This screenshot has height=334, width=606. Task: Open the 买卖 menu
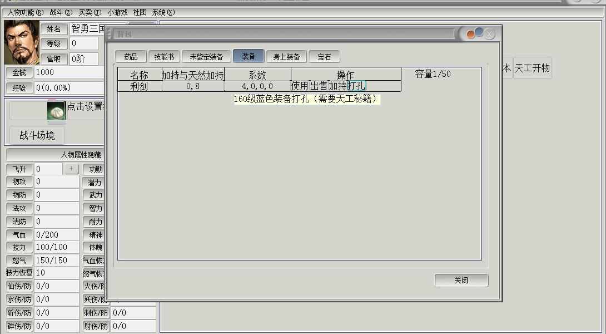[90, 12]
